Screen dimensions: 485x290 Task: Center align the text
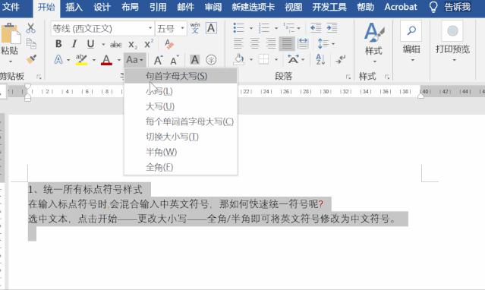click(254, 43)
